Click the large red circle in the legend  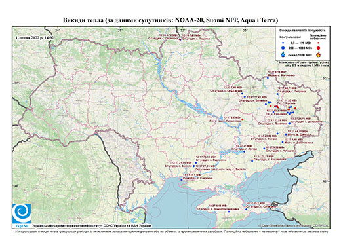coord(318,48)
